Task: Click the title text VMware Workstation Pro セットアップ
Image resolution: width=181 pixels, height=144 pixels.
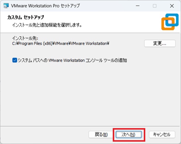Action: (45, 6)
